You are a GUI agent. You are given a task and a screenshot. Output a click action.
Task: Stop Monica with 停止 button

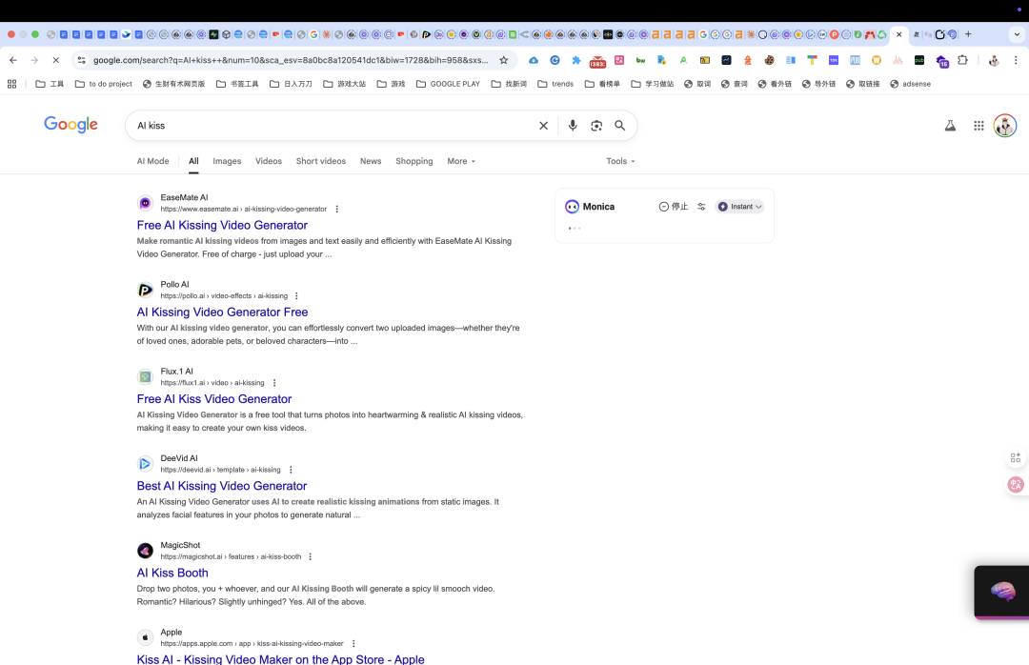click(x=674, y=206)
